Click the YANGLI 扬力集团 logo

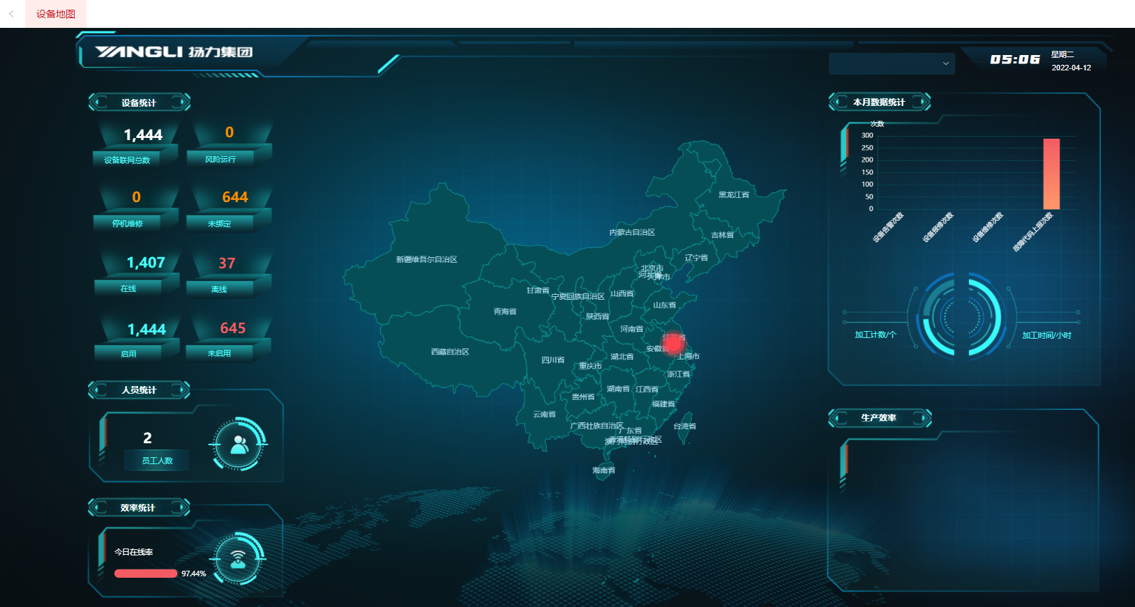(174, 52)
